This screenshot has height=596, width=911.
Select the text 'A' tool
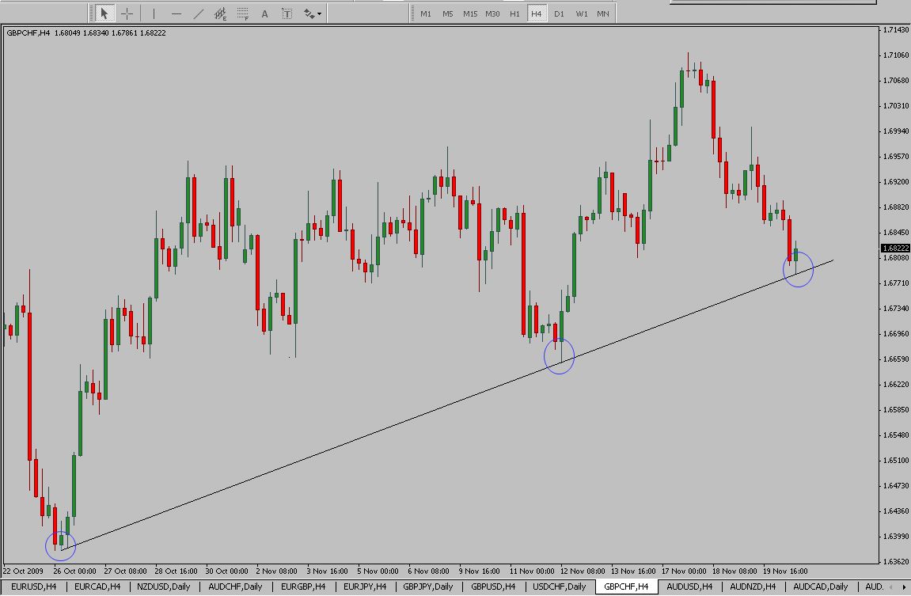(x=264, y=13)
